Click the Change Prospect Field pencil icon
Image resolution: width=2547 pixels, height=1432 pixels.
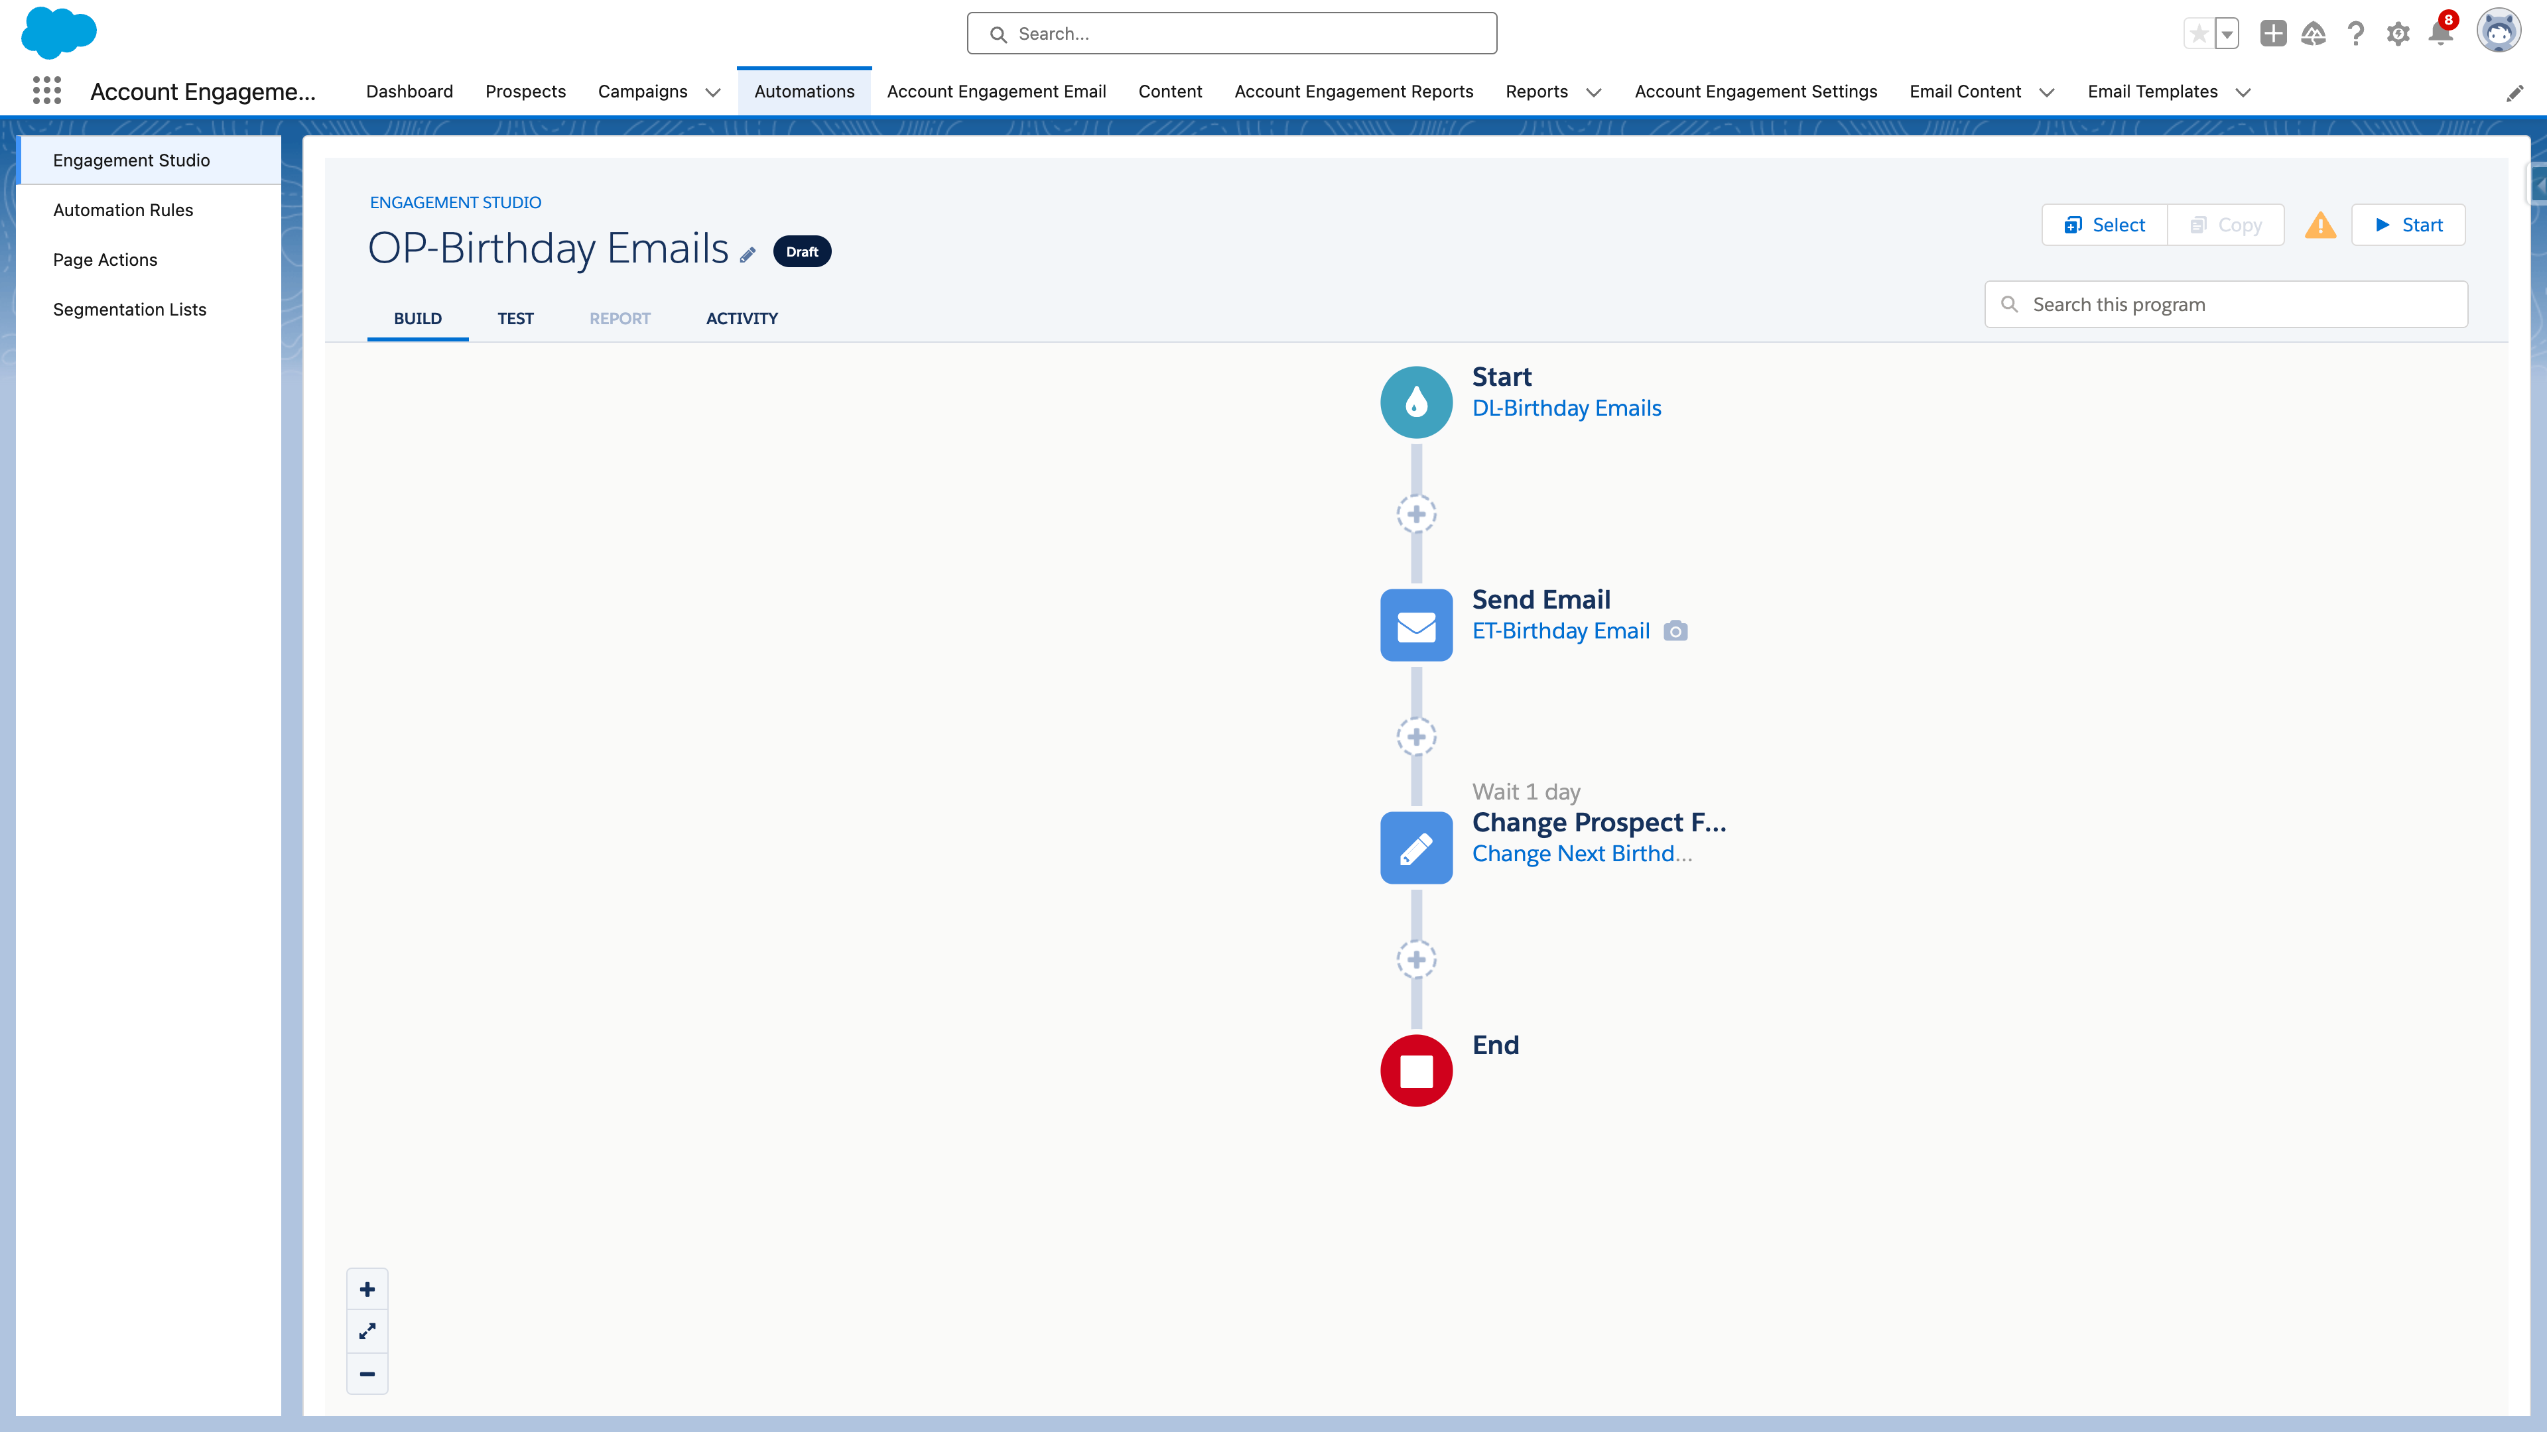[x=1416, y=847]
